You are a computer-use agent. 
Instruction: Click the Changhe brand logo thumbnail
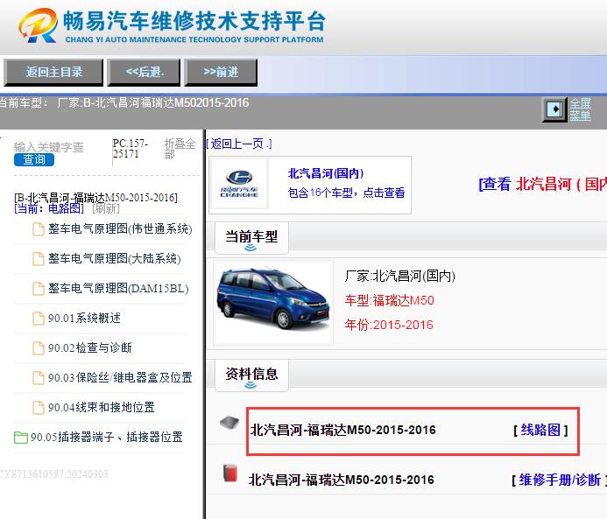click(239, 184)
